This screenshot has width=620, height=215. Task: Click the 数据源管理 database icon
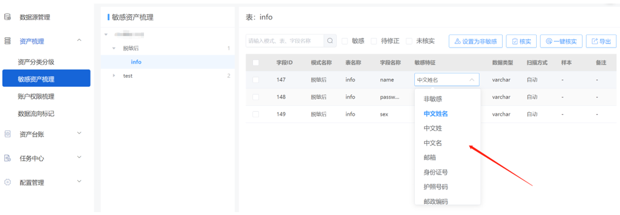point(7,17)
